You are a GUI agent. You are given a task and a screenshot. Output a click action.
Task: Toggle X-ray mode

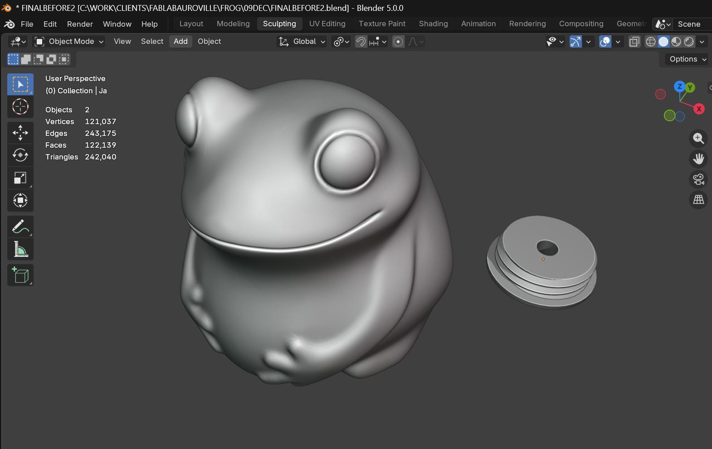tap(634, 42)
